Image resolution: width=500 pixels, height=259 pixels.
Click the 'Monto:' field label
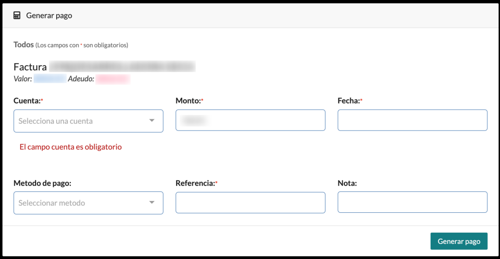(188, 101)
